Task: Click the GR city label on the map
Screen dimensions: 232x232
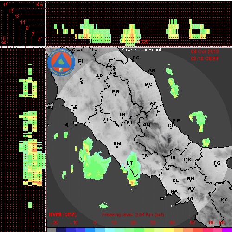Action: pyautogui.click(x=74, y=107)
